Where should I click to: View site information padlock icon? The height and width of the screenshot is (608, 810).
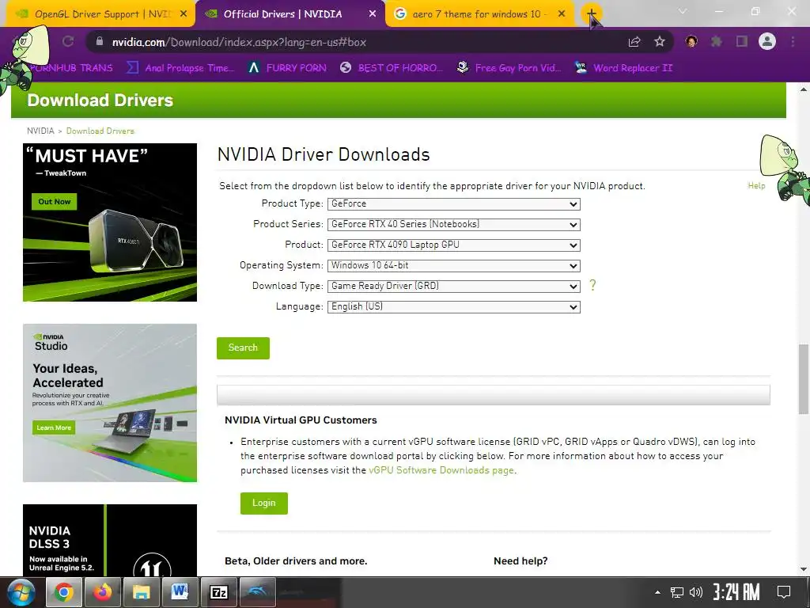100,42
